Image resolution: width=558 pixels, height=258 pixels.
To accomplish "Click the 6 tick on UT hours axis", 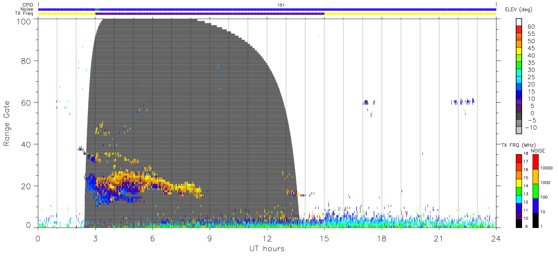I will pyautogui.click(x=153, y=239).
